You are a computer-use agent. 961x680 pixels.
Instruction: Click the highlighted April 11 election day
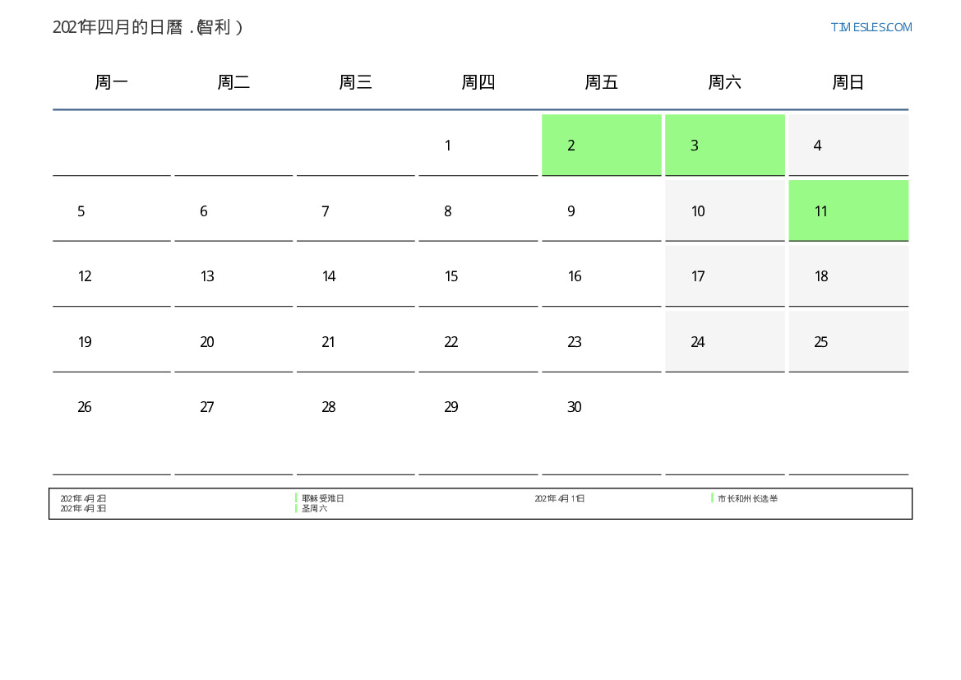click(x=848, y=210)
